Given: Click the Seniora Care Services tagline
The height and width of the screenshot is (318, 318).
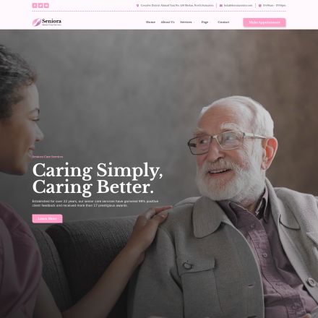Looking at the screenshot, I should [48, 157].
